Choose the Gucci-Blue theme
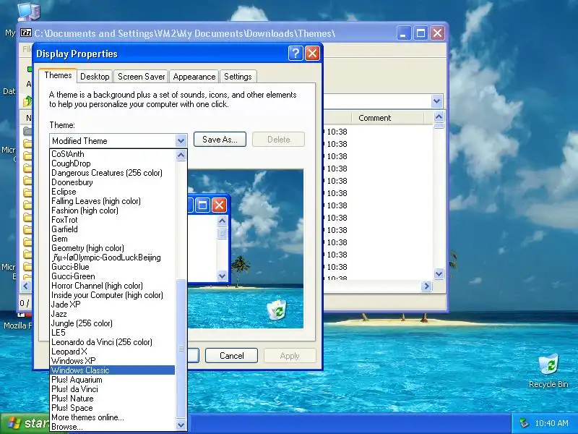The width and height of the screenshot is (578, 434). [x=113, y=267]
